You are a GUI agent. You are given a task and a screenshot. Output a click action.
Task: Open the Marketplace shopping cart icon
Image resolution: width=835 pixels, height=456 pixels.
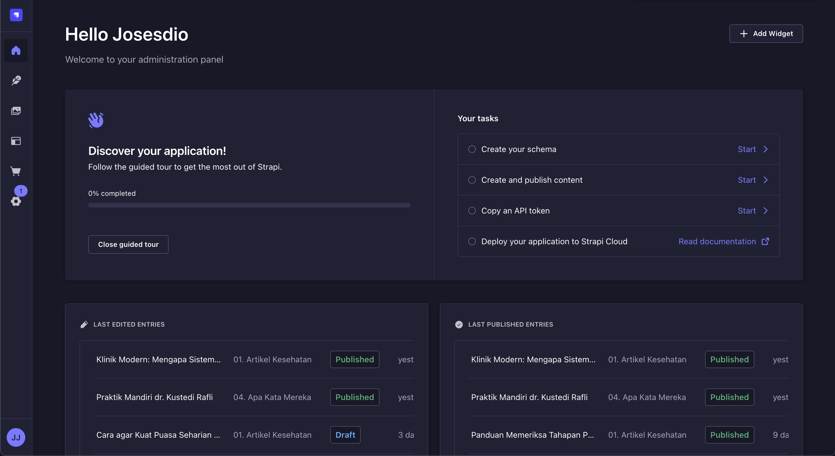coord(16,171)
